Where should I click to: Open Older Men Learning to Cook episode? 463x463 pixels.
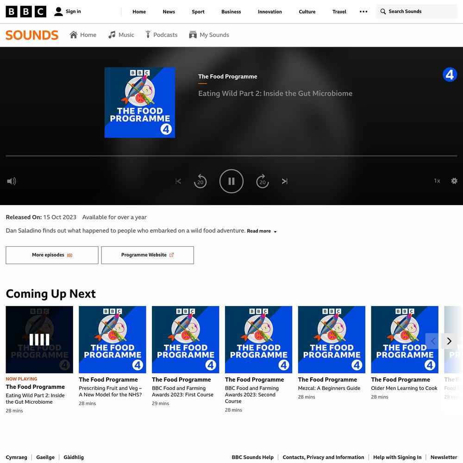point(404,388)
